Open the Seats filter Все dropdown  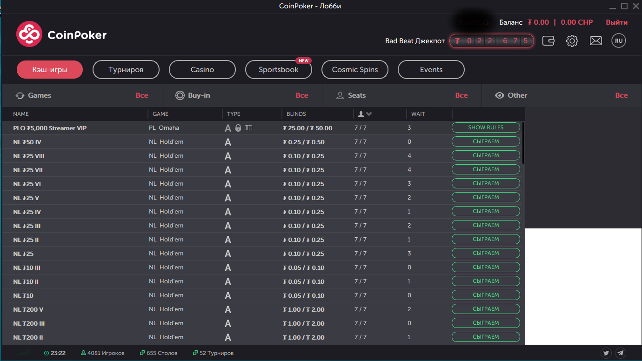461,95
